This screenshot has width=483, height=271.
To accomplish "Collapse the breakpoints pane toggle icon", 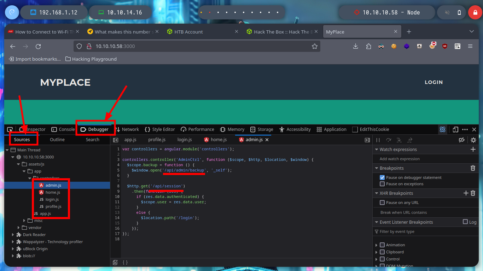I will click(367, 140).
